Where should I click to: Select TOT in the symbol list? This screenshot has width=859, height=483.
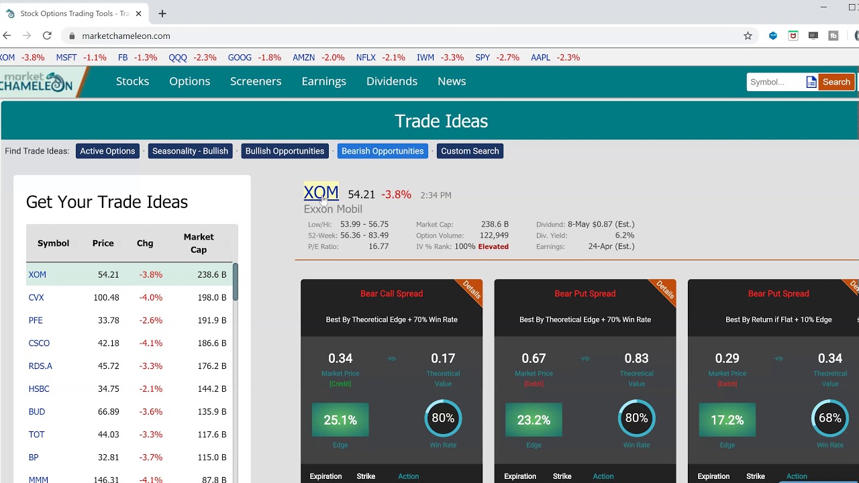tap(36, 434)
